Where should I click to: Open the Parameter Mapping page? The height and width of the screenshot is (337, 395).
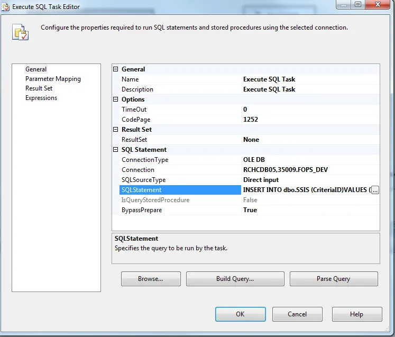tap(53, 79)
